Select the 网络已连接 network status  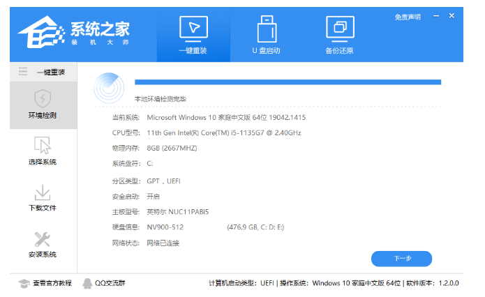point(163,243)
